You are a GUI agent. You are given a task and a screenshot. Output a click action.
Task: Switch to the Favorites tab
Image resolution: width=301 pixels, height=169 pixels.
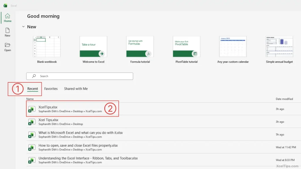pos(51,89)
